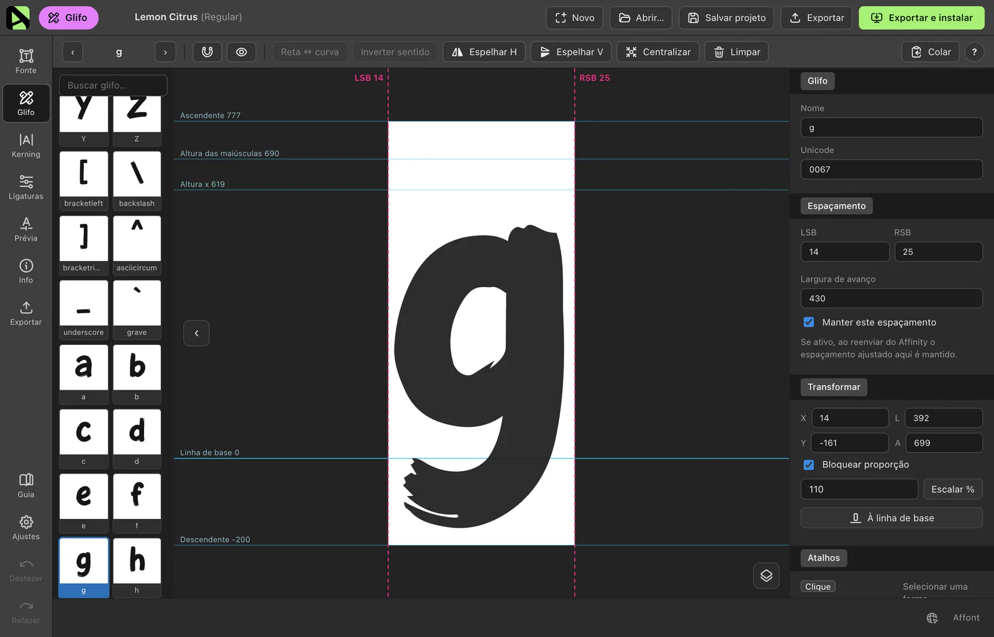
Task: Select the glyph thumbnail for letter a
Action: (x=84, y=374)
